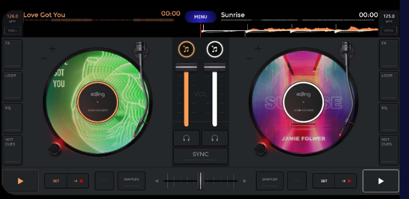Viewport: 409px width, 199px height.
Task: Play the Love Got You deck
Action: coord(20,181)
